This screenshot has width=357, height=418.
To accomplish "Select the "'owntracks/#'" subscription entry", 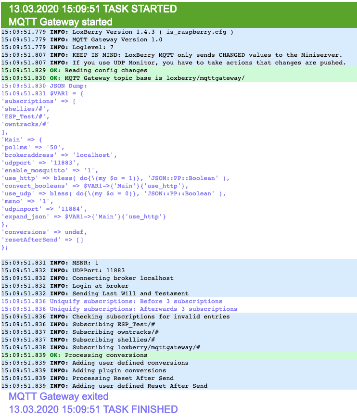I will 25,125.
